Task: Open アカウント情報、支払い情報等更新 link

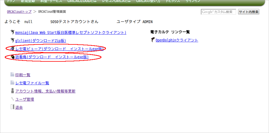Action: 45,91
